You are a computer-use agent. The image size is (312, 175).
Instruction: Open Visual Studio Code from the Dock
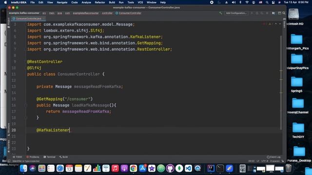pyautogui.click(x=188, y=169)
